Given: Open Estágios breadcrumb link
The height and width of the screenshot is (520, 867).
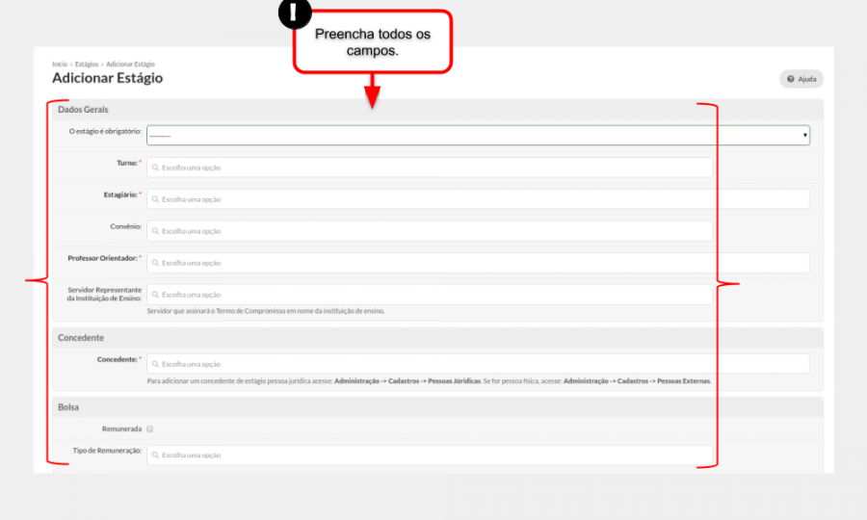Looking at the screenshot, I should point(87,65).
